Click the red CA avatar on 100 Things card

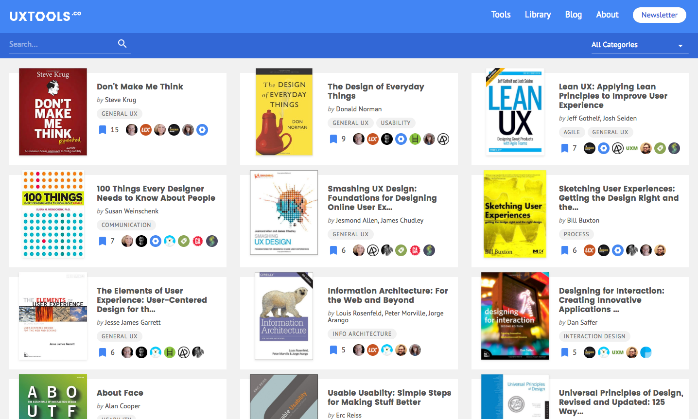coord(198,241)
